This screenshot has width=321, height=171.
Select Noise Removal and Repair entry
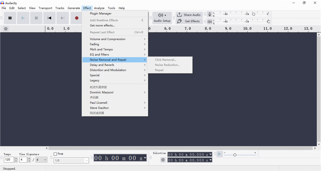tap(115, 60)
